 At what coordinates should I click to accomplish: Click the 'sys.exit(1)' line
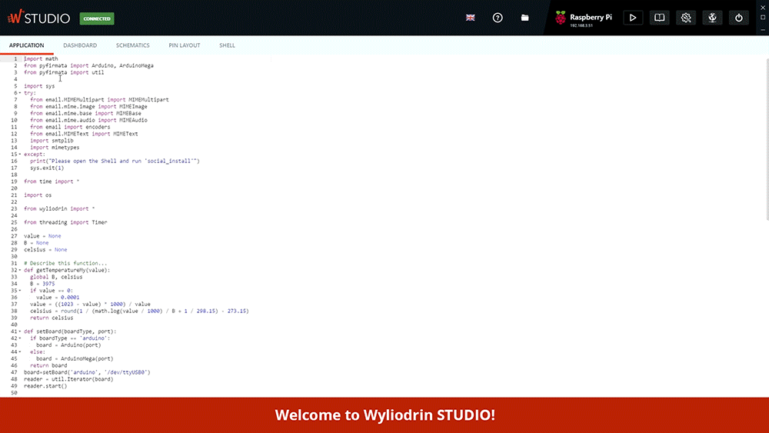pyautogui.click(x=47, y=168)
